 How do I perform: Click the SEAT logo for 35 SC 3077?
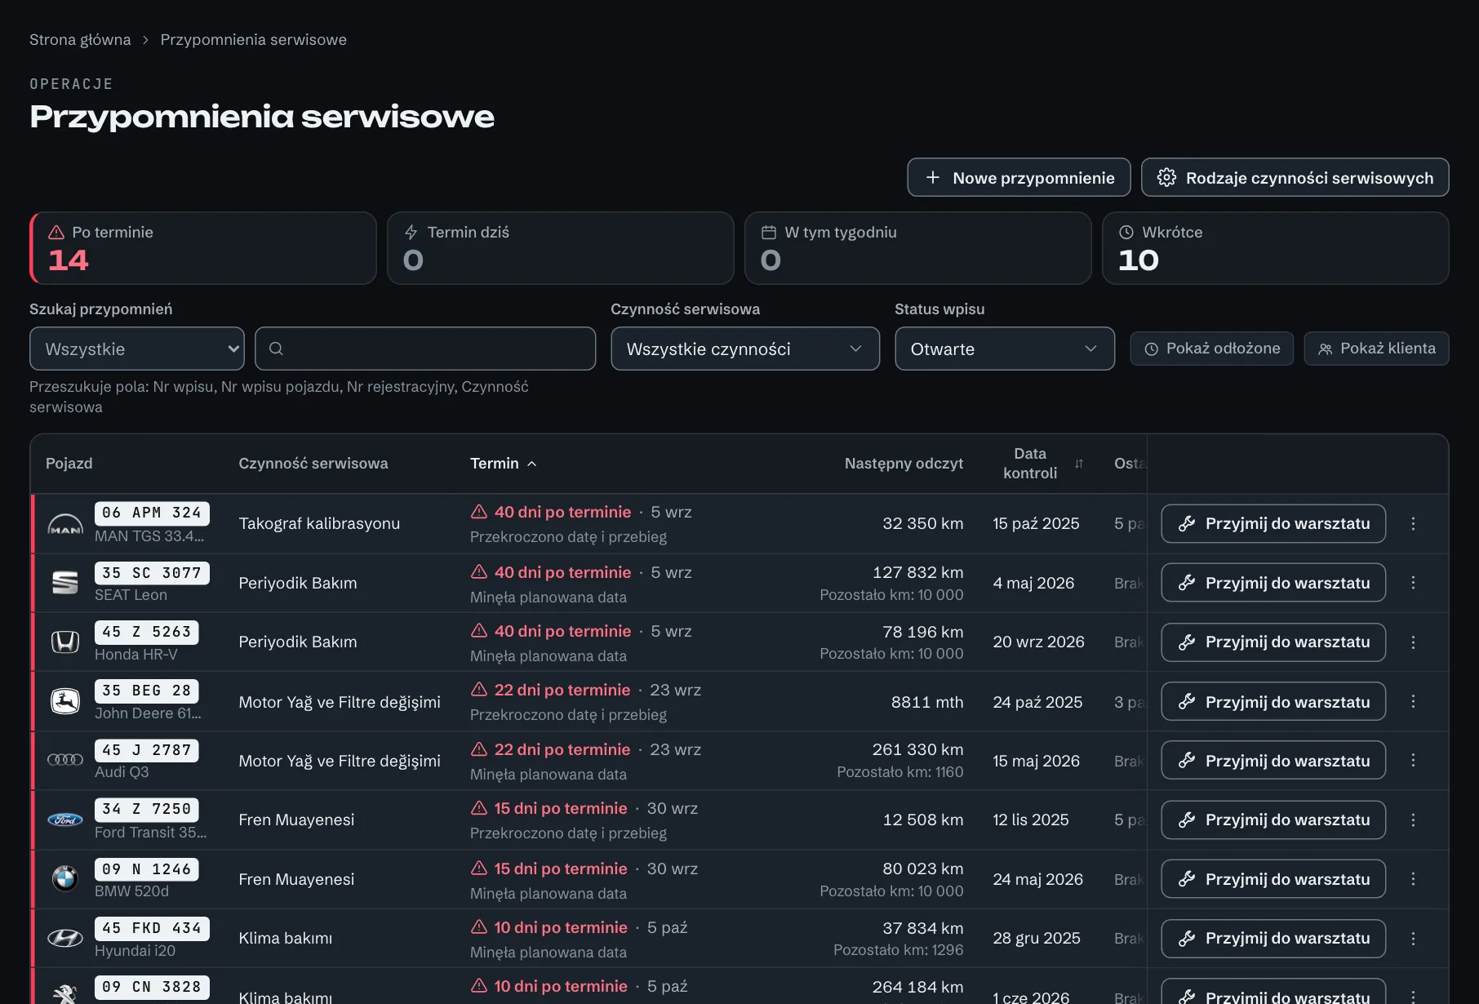pos(65,583)
